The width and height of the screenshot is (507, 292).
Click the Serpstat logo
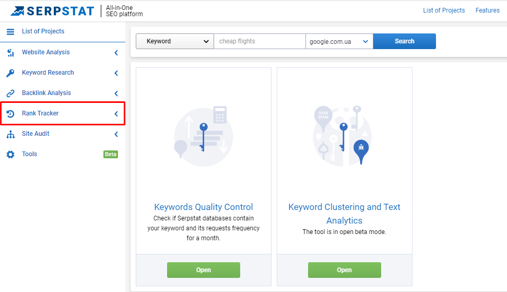pos(52,11)
